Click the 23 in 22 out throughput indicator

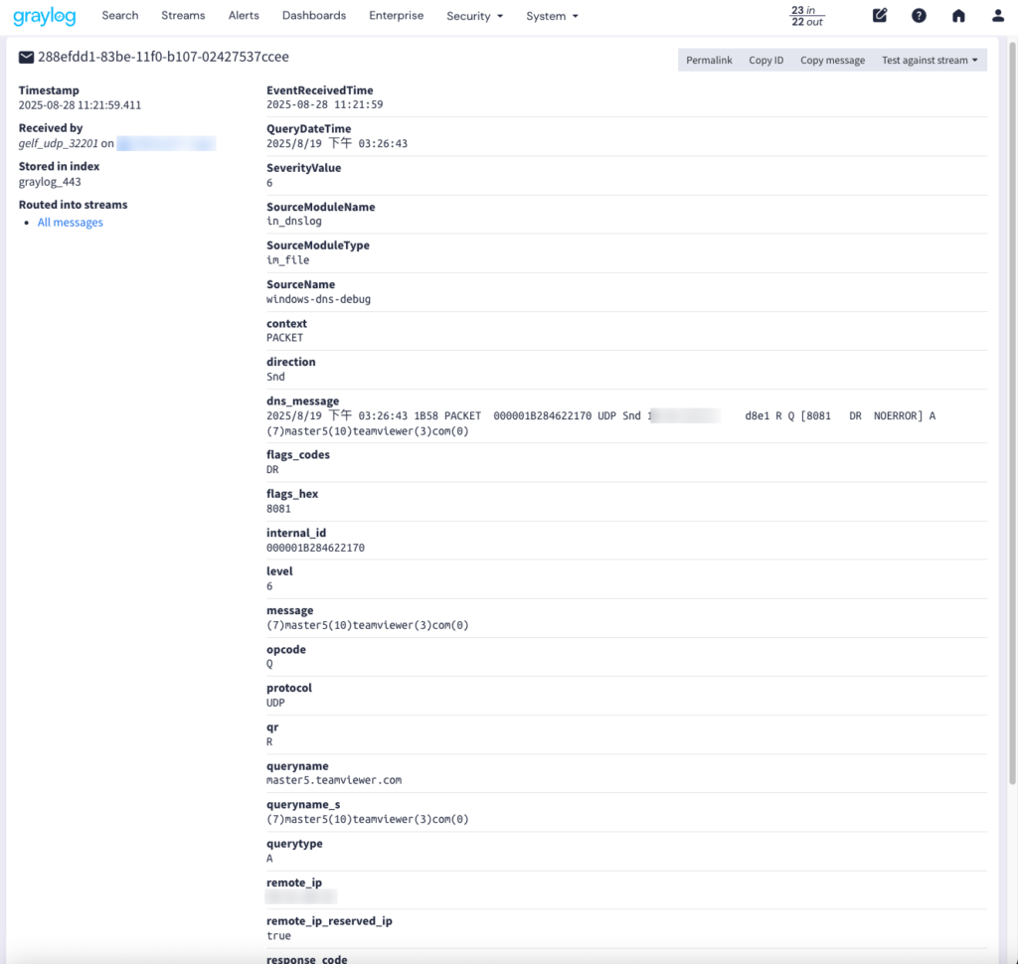click(807, 16)
